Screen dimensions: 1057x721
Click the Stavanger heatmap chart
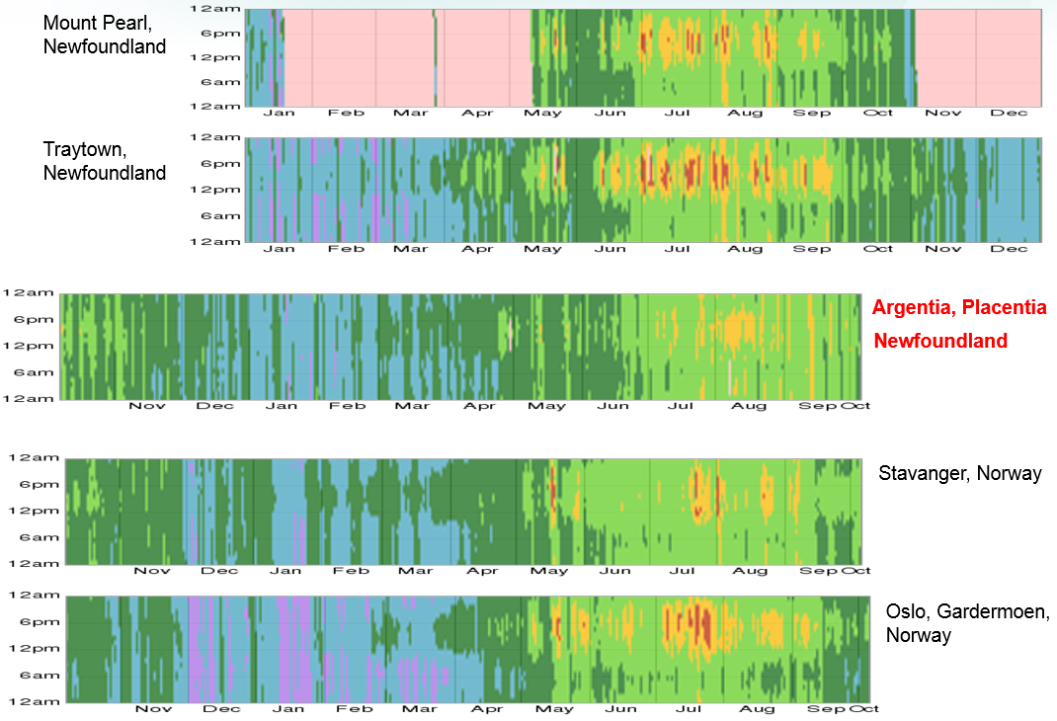464,511
